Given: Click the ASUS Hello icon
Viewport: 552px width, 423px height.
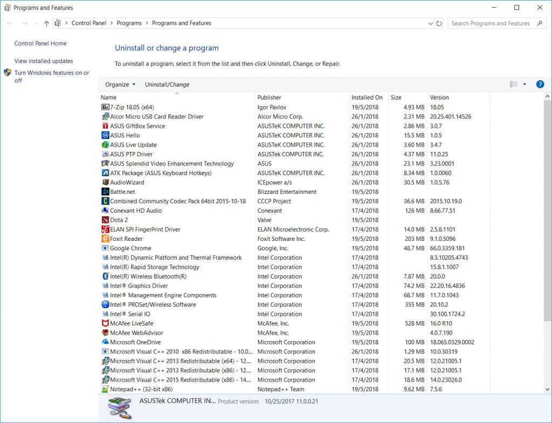Looking at the screenshot, I should point(105,135).
